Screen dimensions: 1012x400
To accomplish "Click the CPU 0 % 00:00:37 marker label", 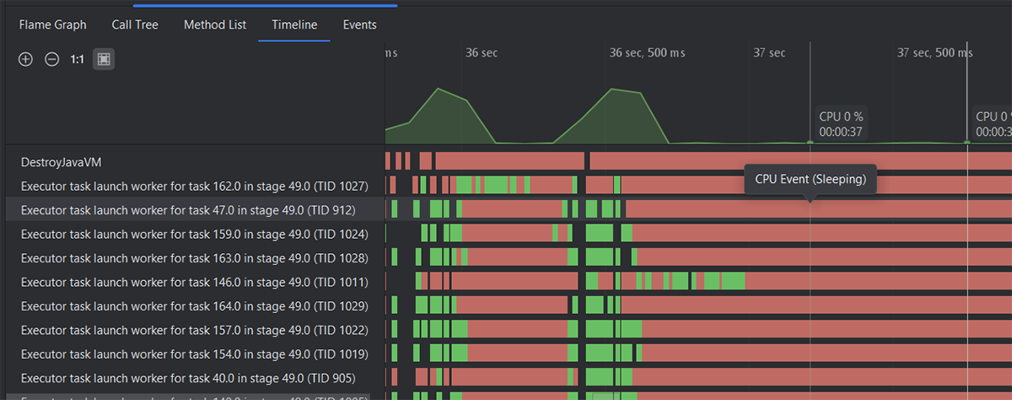I will tap(841, 124).
